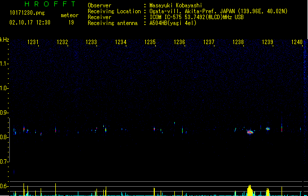308x196 pixels.
Task: Click the wide yellow intensity peak after 1238
Action: [250, 190]
